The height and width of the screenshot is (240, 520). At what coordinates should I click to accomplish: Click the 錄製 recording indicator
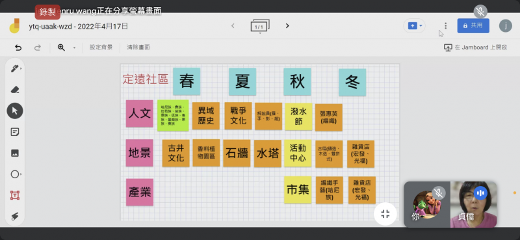47,12
